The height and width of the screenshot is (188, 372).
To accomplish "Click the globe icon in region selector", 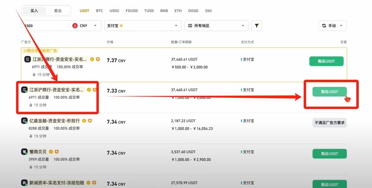I will point(190,26).
